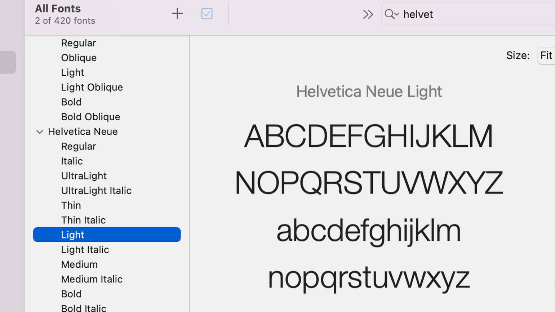Click the plus icon to add fonts
This screenshot has height=312, width=555.
[x=177, y=14]
